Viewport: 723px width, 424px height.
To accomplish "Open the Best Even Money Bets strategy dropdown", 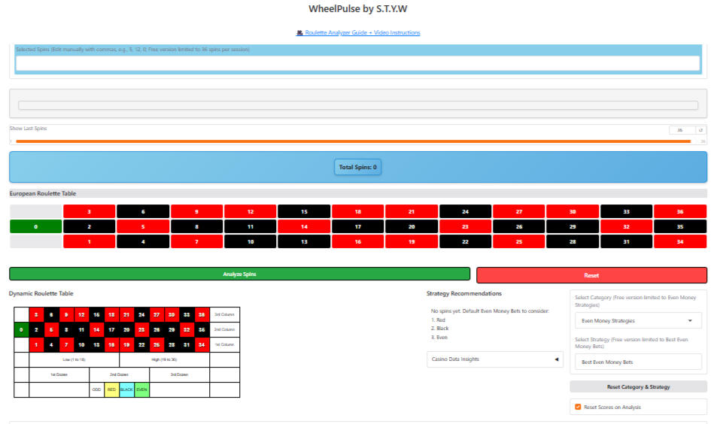I will (638, 362).
